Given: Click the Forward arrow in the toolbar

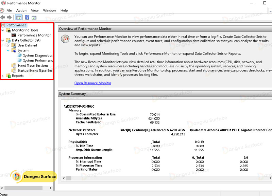Looking at the screenshot, I should click(x=9, y=17).
